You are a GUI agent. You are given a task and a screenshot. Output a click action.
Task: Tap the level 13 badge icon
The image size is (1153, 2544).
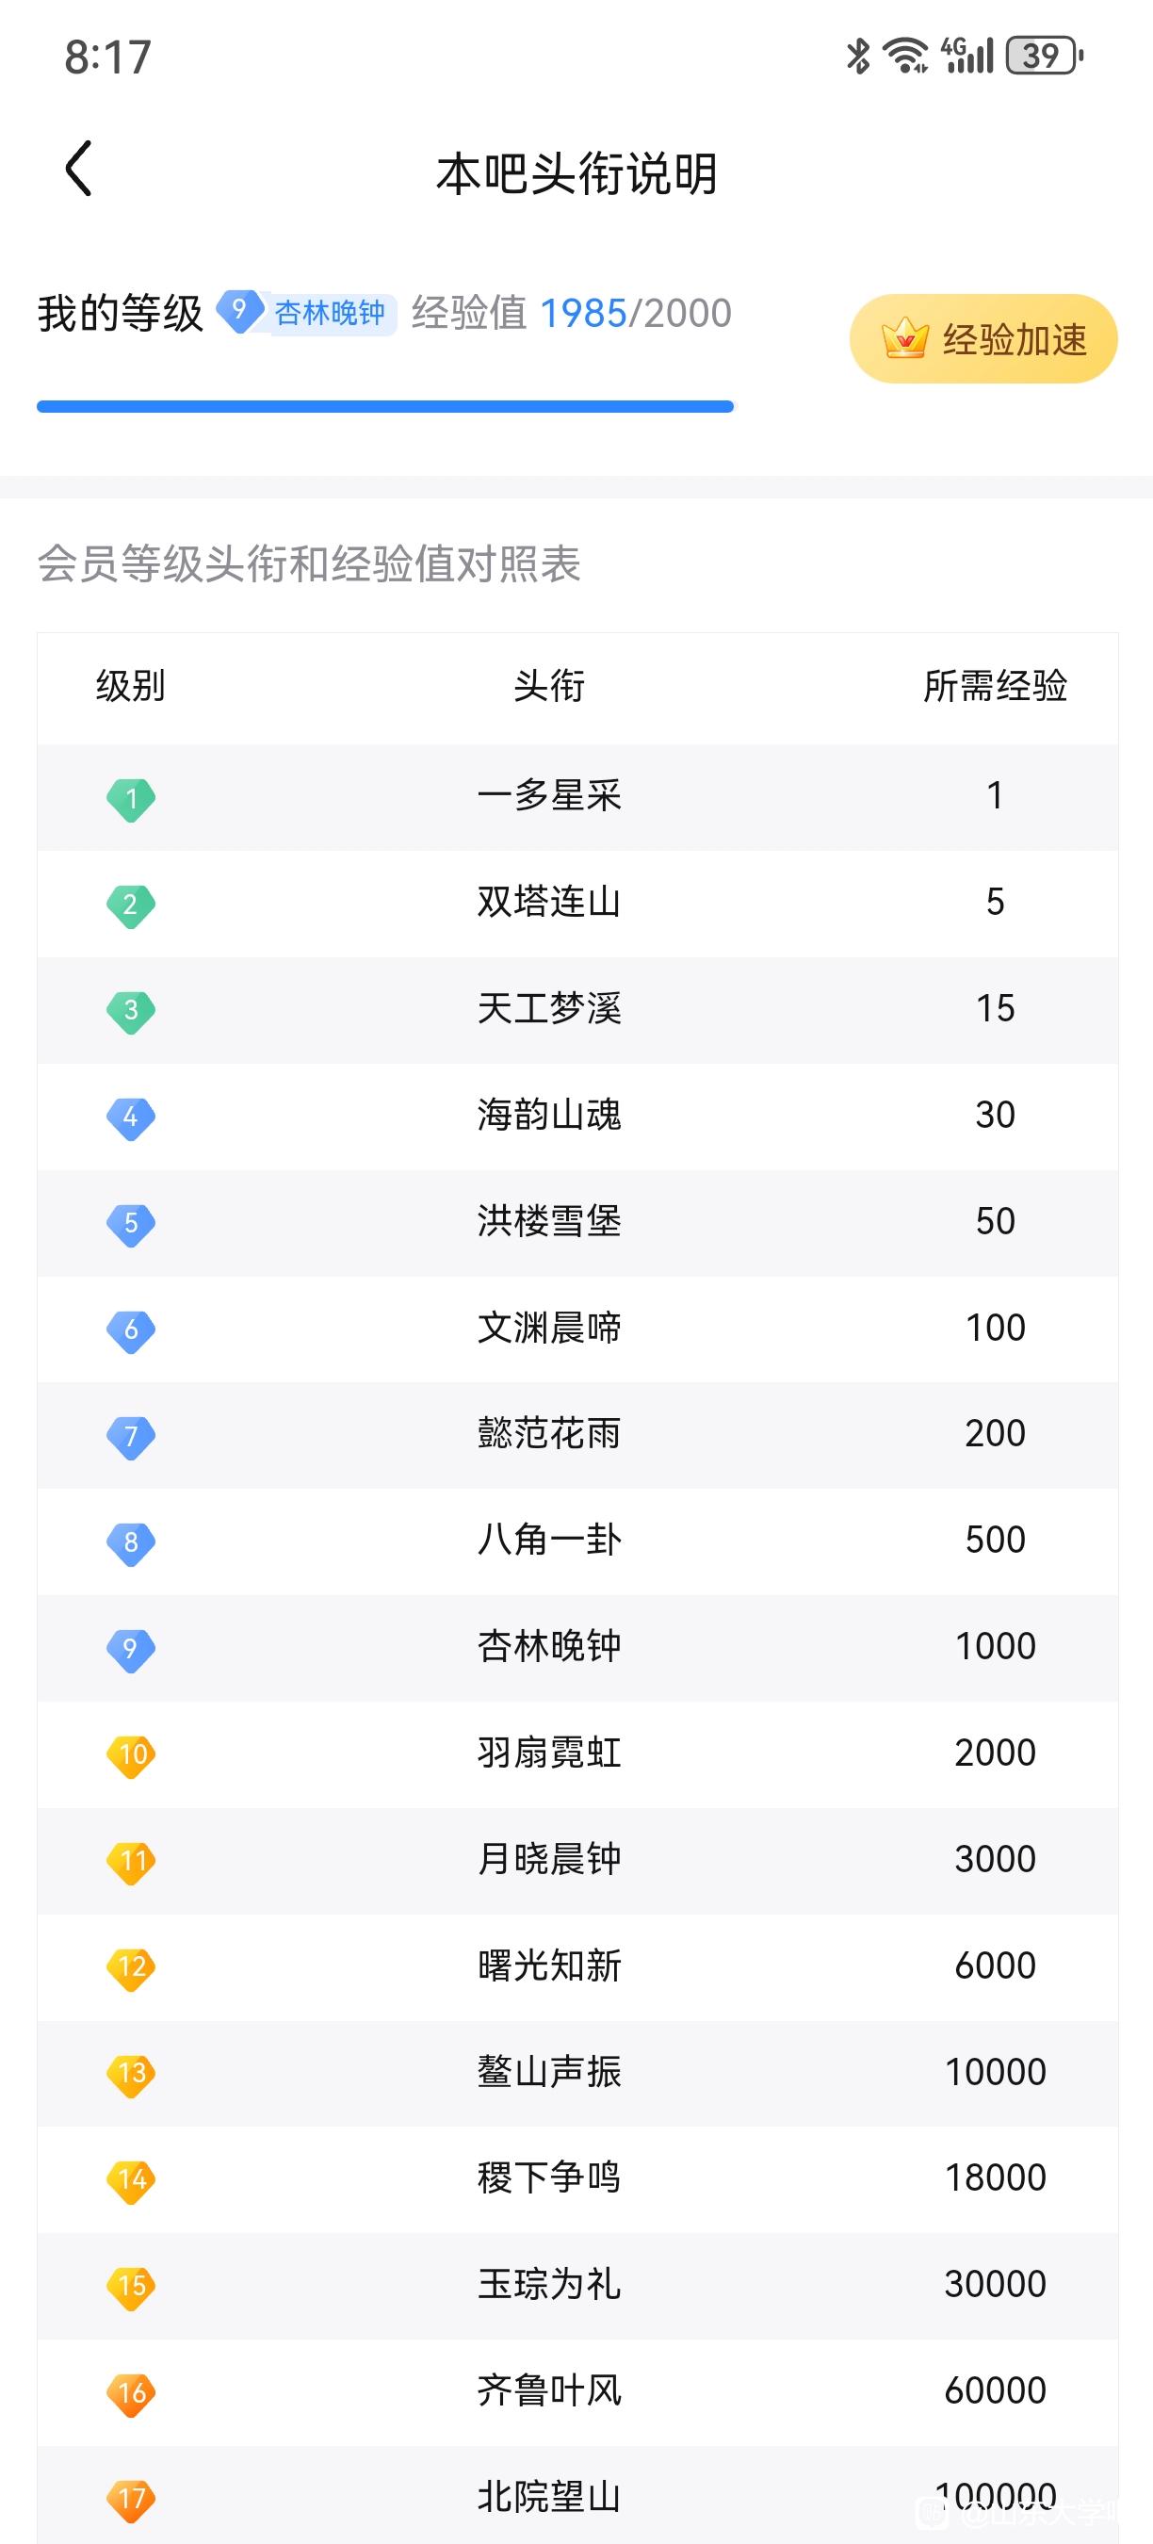tap(131, 2074)
